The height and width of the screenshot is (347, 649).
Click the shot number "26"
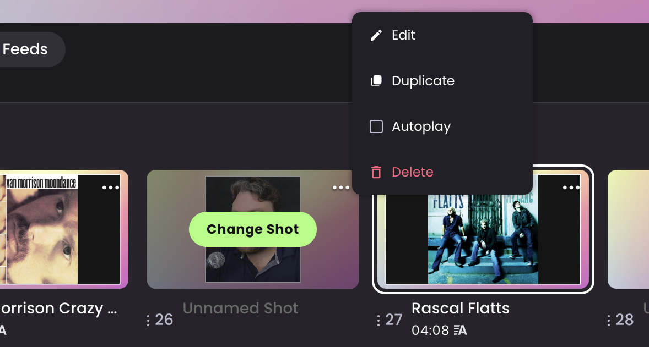[x=164, y=320]
